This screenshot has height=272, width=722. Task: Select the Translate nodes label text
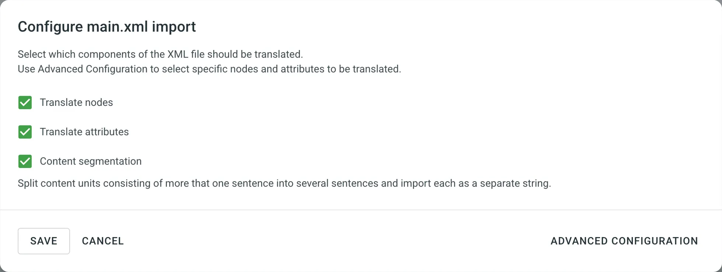[x=77, y=103]
